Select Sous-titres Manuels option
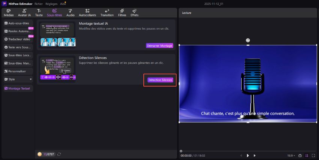The image size is (319, 160). point(18,63)
